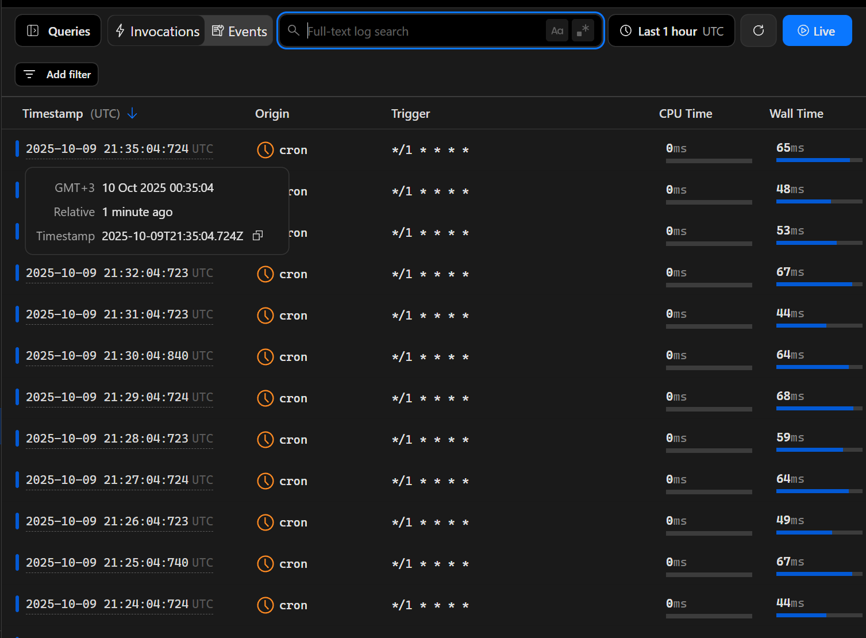Click the wall time bar for 21:30:04 row
Image resolution: width=866 pixels, height=638 pixels.
pyautogui.click(x=819, y=367)
